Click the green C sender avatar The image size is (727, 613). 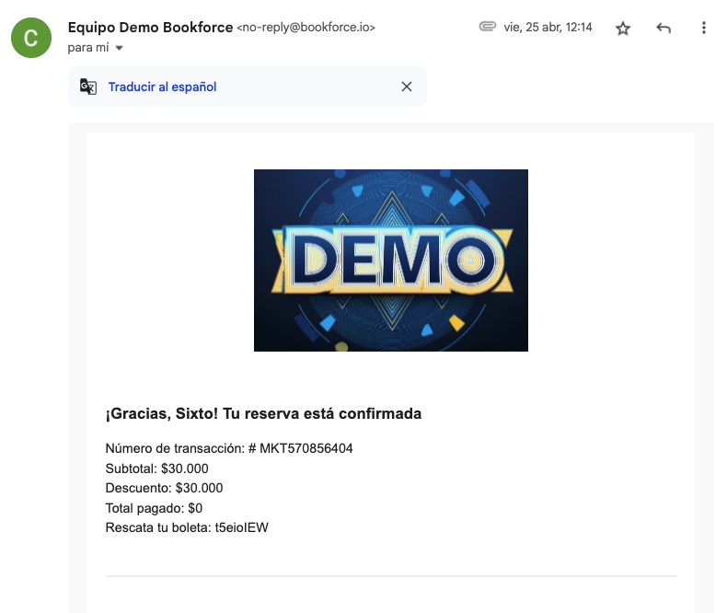[31, 38]
